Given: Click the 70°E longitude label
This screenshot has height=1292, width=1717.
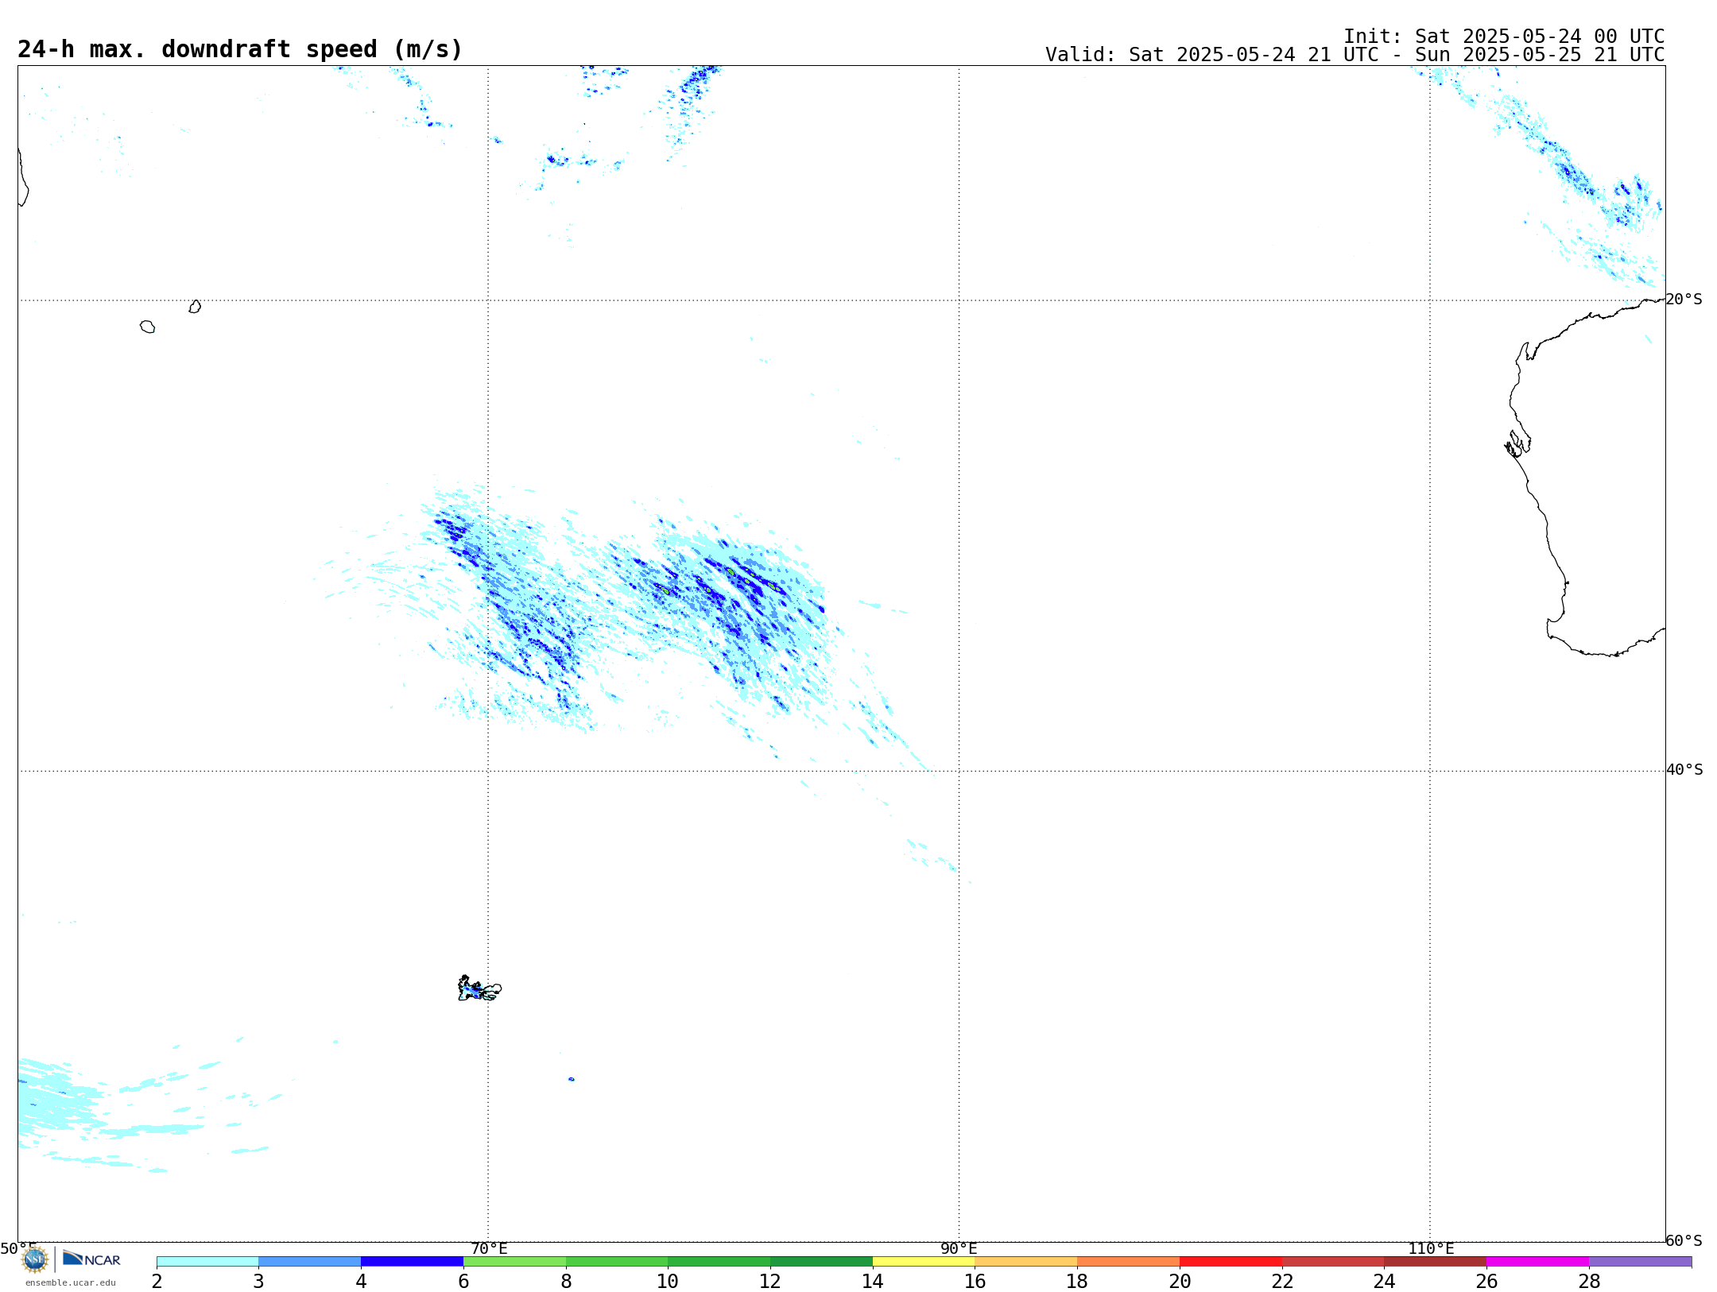Looking at the screenshot, I should pyautogui.click(x=489, y=1249).
